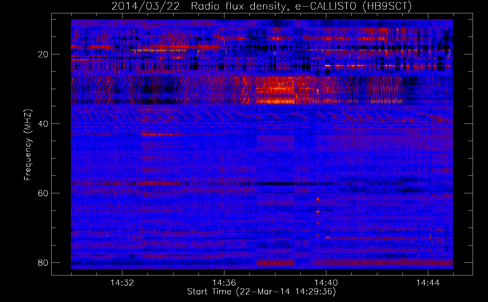Click the time tick label '14:44'

coord(428,283)
